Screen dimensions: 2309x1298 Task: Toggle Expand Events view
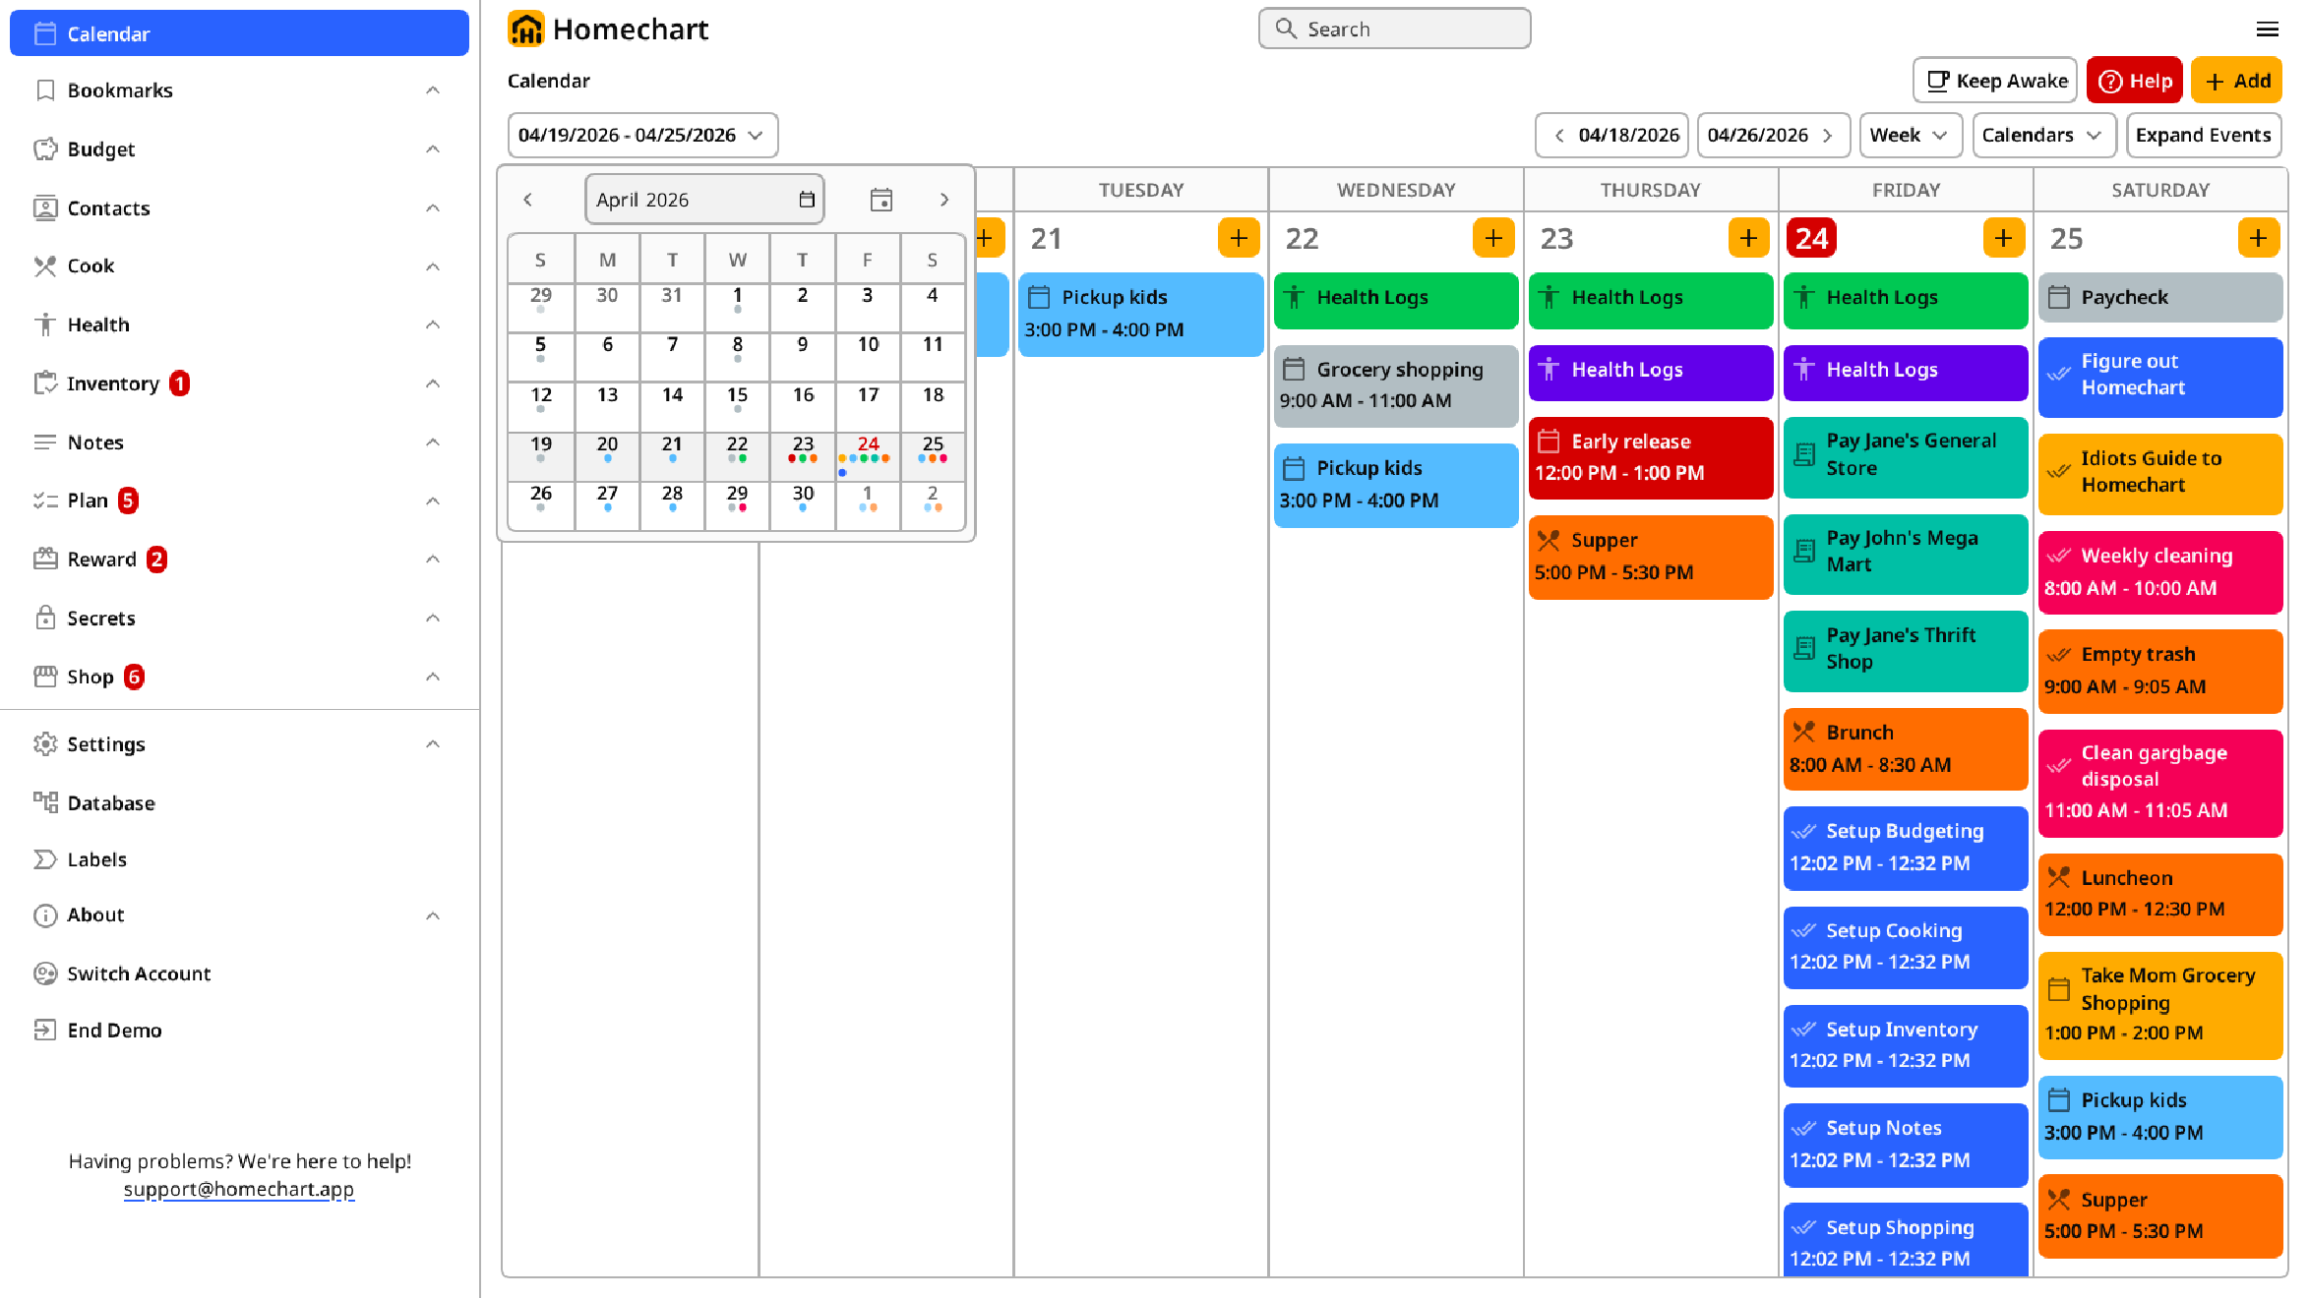[x=2203, y=135]
